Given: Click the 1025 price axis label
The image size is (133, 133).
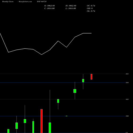Looking at the screenshot, I should click(127, 99).
